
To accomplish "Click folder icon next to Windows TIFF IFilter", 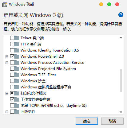I will click(x=17, y=75).
